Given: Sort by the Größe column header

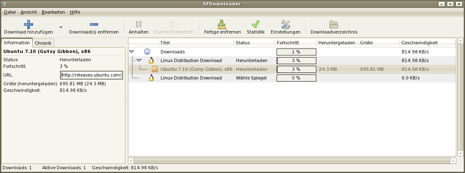Looking at the screenshot, I should click(x=379, y=43).
